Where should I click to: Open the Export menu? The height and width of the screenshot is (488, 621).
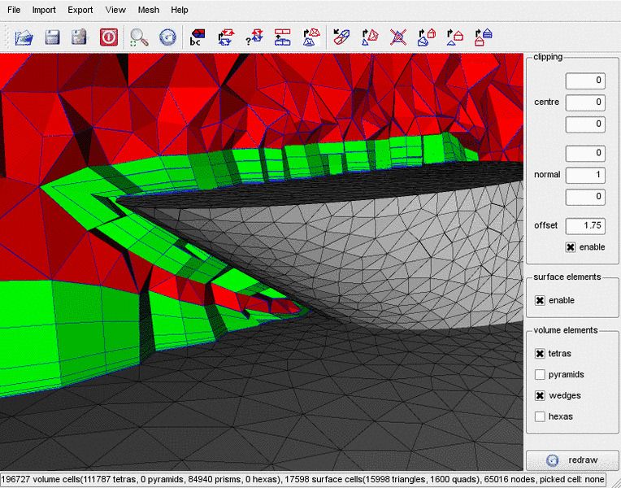pos(80,10)
